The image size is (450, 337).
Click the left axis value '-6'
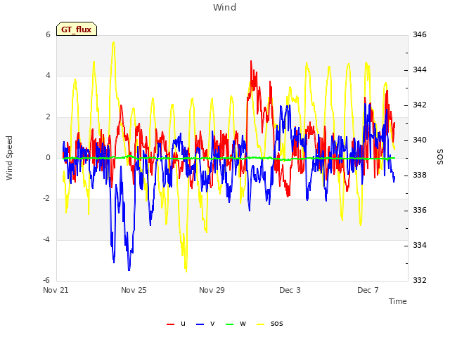pyautogui.click(x=47, y=281)
